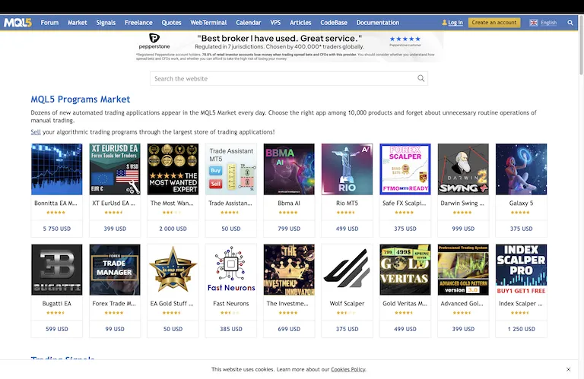Viewport: 584px width, 379px height.
Task: Open the Cookies Policy link
Action: click(348, 369)
